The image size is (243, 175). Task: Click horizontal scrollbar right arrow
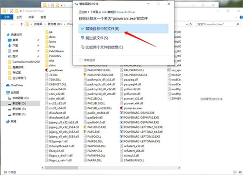[x=179, y=168]
